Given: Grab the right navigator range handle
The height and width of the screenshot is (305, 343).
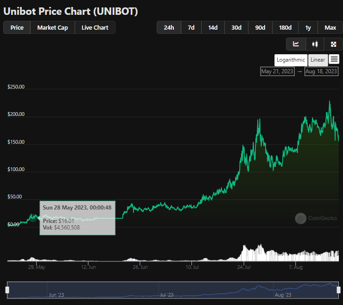Looking at the screenshot, I should coord(338,290).
